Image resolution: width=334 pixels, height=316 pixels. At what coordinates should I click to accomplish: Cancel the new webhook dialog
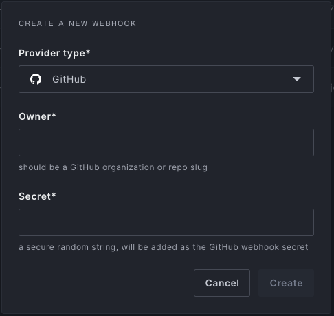point(222,283)
